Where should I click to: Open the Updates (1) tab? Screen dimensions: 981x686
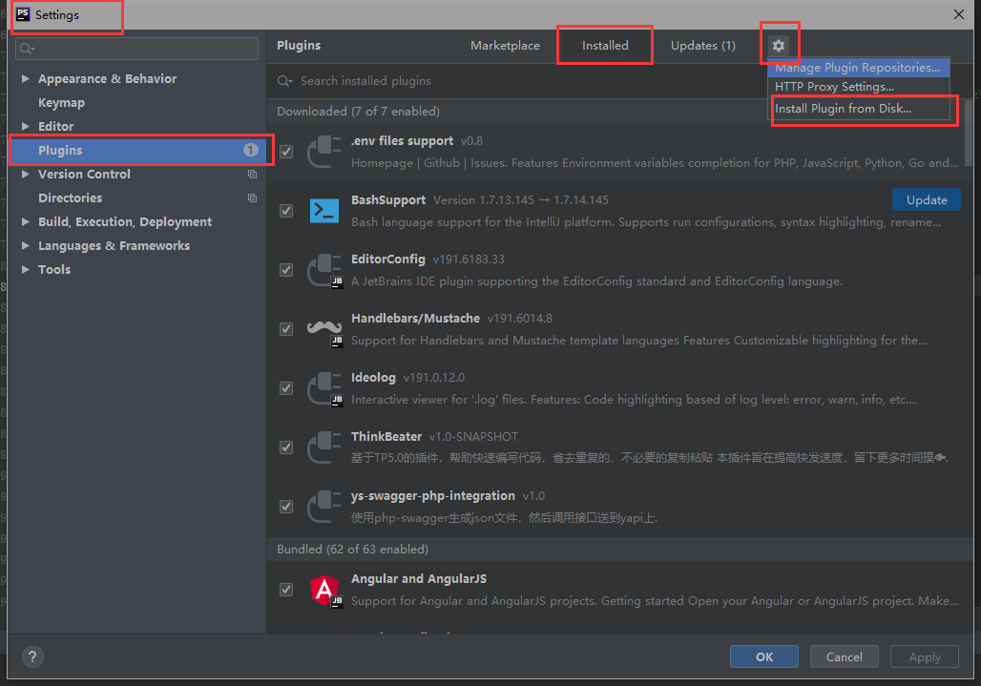click(x=702, y=46)
